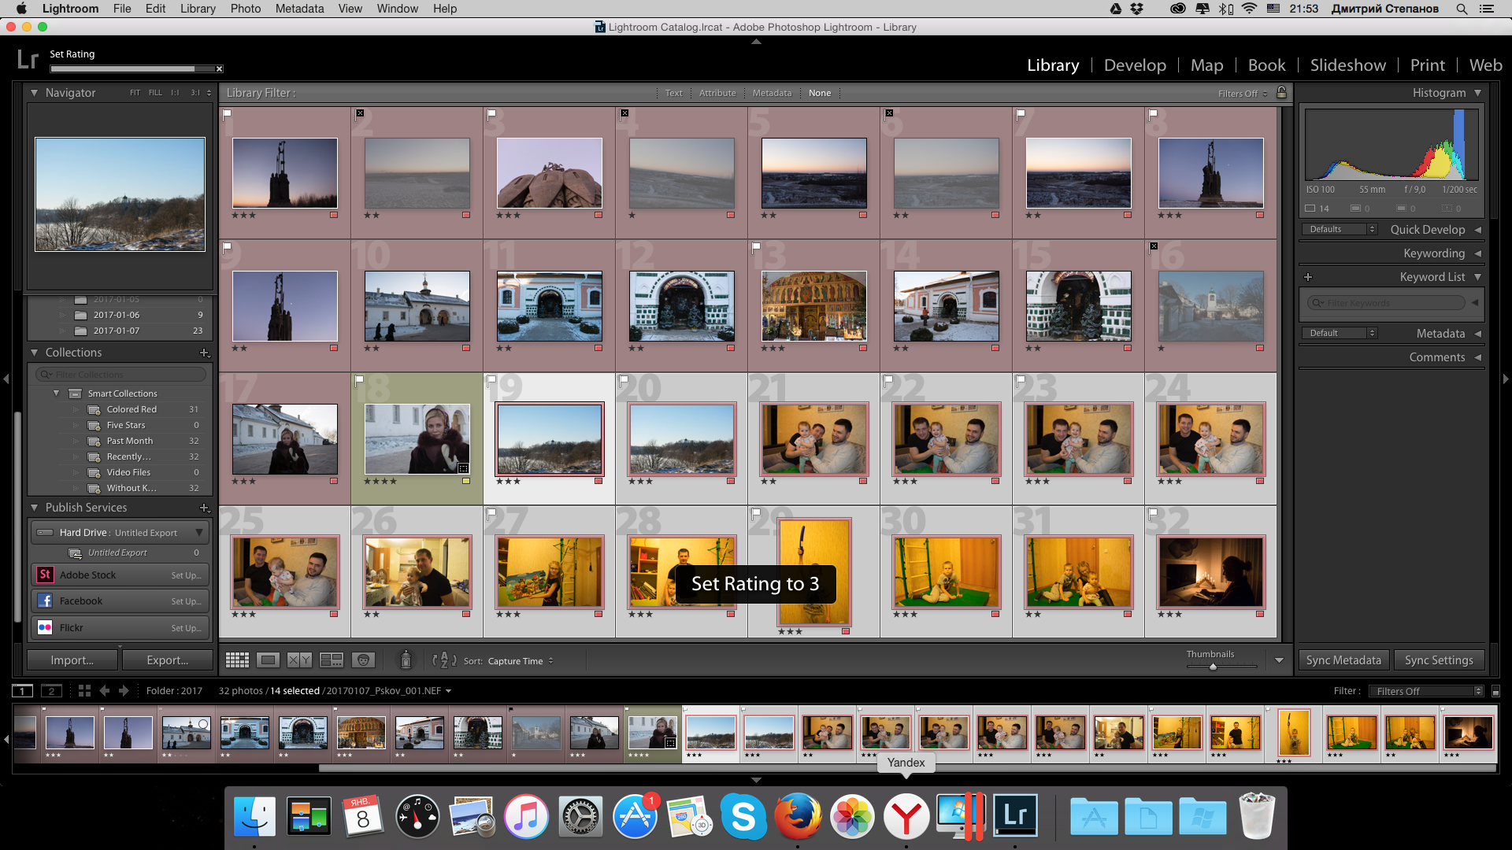Click red color label on photo 19
The height and width of the screenshot is (850, 1512).
pyautogui.click(x=598, y=481)
